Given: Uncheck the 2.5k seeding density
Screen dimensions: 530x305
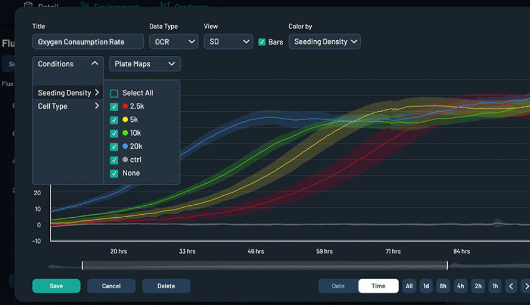Looking at the screenshot, I should [x=113, y=106].
